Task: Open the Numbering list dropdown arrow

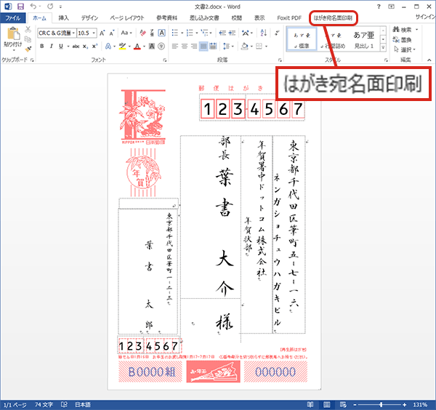Action: click(x=197, y=33)
